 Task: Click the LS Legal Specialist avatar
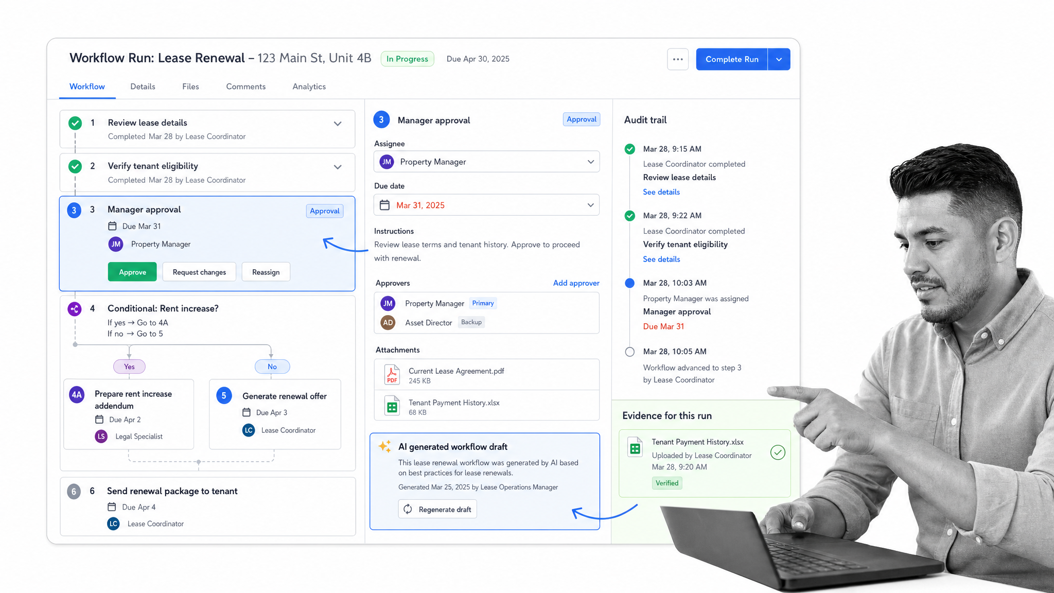[x=101, y=437]
